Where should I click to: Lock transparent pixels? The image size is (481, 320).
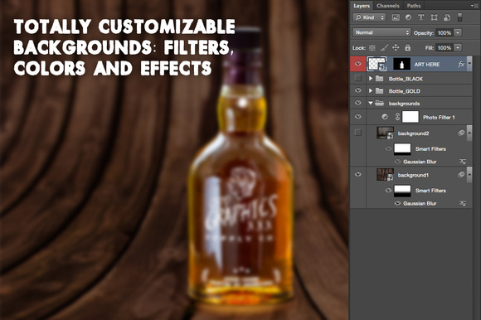(x=372, y=48)
